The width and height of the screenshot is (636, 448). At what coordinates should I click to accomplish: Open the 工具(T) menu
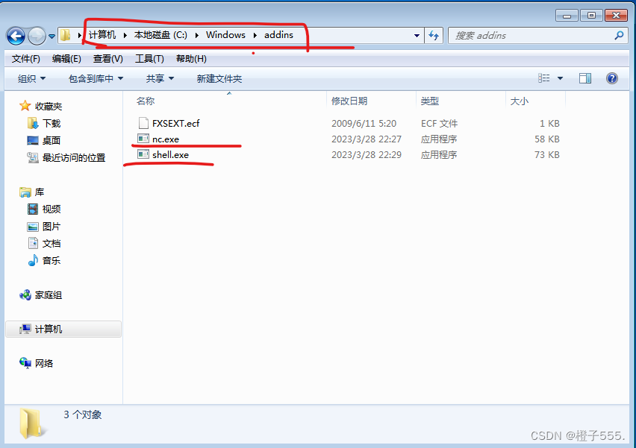(x=149, y=59)
